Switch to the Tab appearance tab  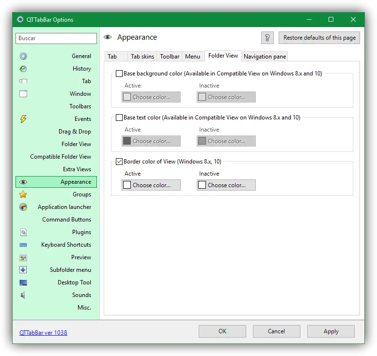tap(116, 57)
